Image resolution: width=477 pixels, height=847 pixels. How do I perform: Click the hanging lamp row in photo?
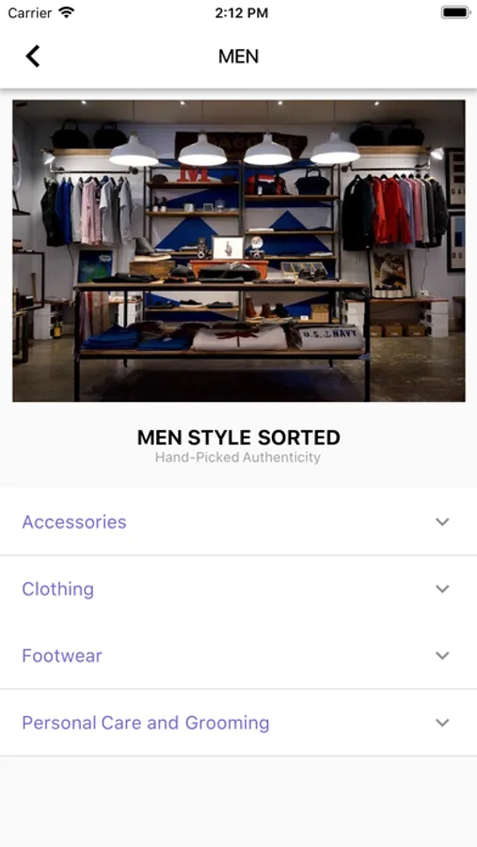point(235,151)
